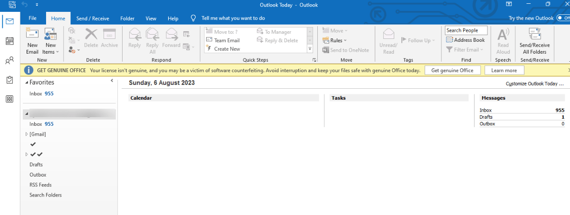Screen dimensions: 570x215
Task: Click the Get genuine Office button
Action: coord(452,70)
